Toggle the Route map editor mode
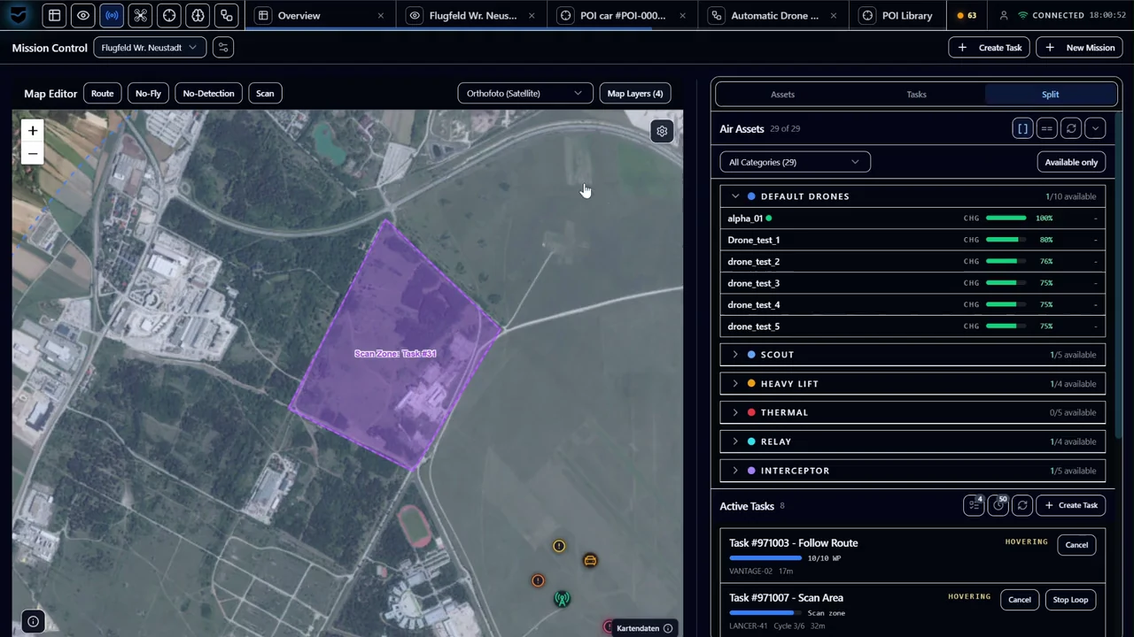 (102, 93)
